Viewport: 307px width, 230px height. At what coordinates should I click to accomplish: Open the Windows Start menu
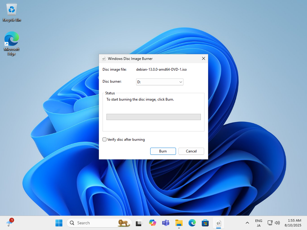point(59,223)
